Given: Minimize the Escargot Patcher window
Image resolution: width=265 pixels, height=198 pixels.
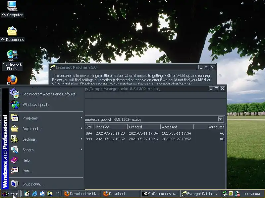Looking at the screenshot, I should (x=201, y=67).
